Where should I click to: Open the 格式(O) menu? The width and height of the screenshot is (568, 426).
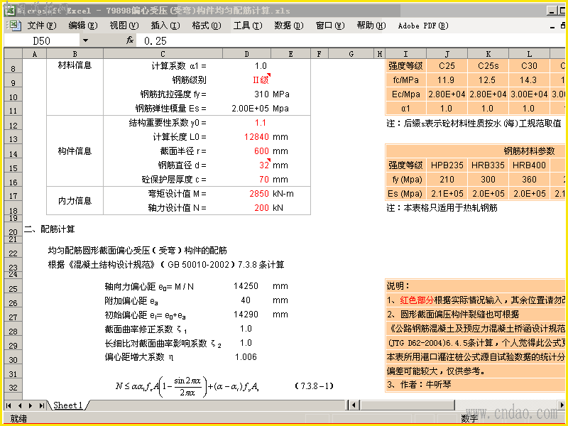[x=206, y=26]
